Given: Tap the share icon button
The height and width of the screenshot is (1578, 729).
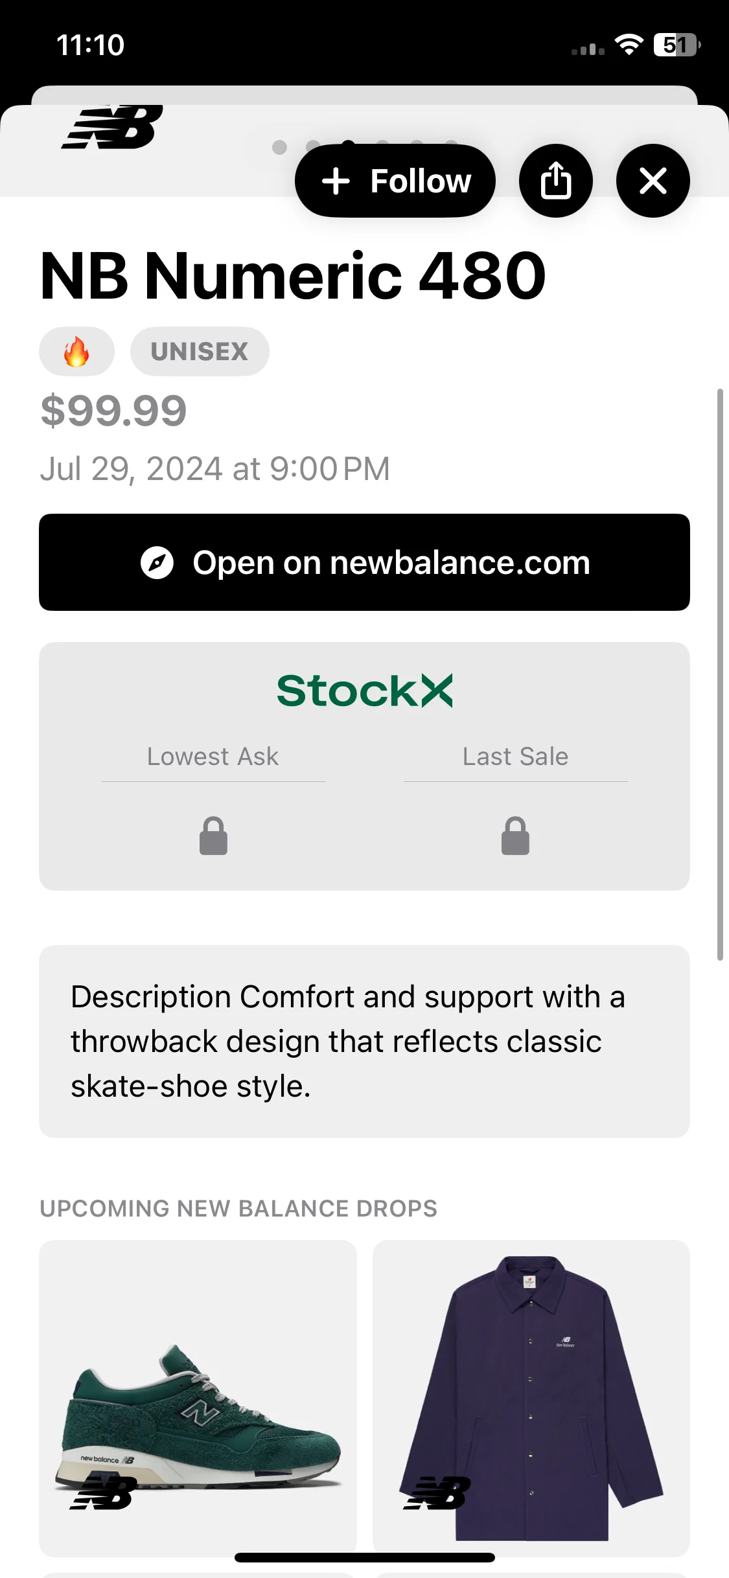Looking at the screenshot, I should [x=555, y=181].
